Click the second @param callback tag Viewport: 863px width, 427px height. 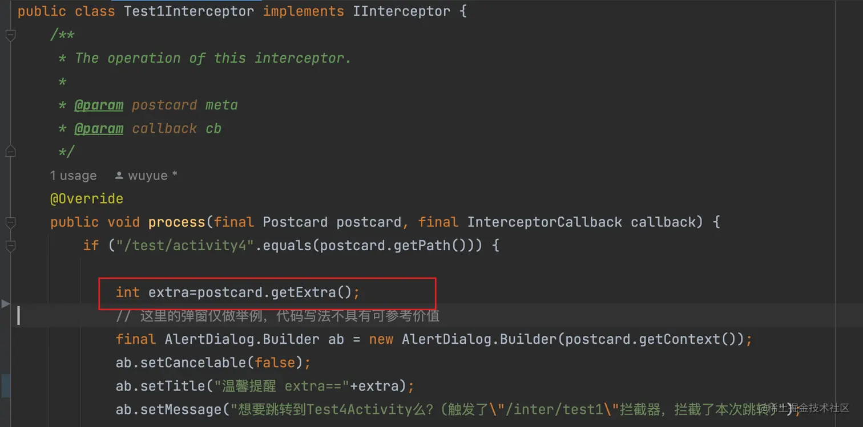click(x=99, y=128)
